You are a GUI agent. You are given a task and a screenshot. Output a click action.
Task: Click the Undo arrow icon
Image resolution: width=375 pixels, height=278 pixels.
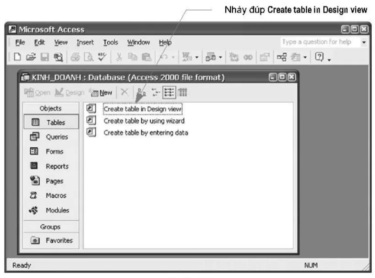163,57
